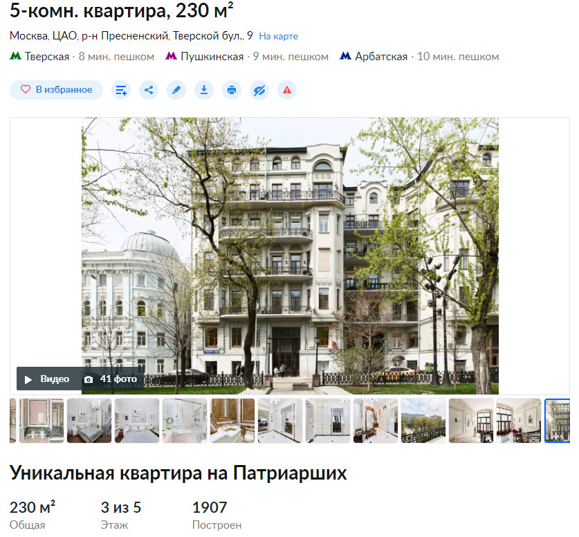Click Пушкинская metro station link
Screen dimensions: 579x537
click(x=212, y=57)
